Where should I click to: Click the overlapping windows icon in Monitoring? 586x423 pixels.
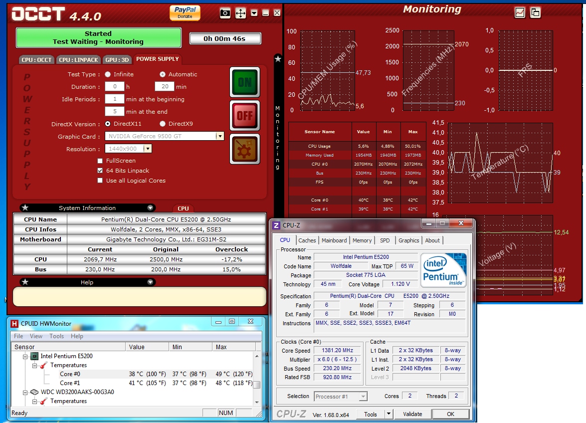pos(535,12)
